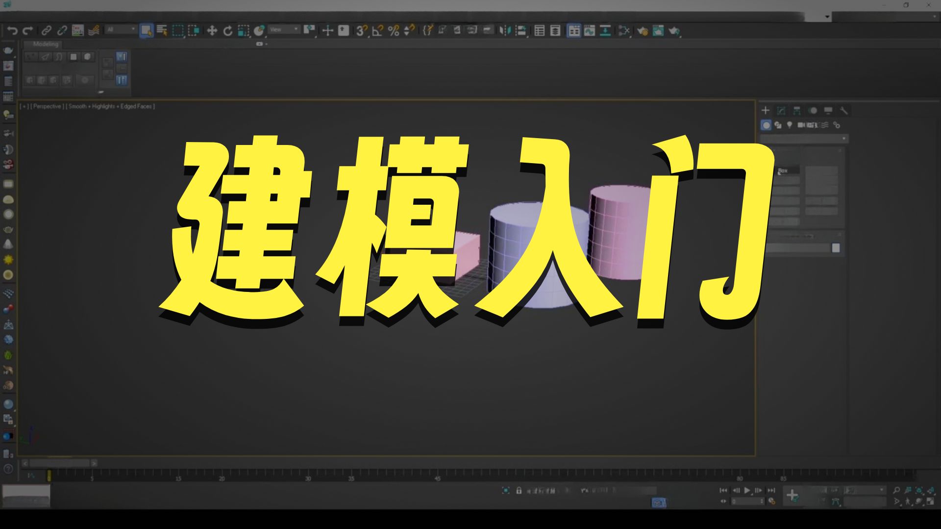Open reference coordinate system View dropdown
Image resolution: width=941 pixels, height=529 pixels.
point(284,30)
